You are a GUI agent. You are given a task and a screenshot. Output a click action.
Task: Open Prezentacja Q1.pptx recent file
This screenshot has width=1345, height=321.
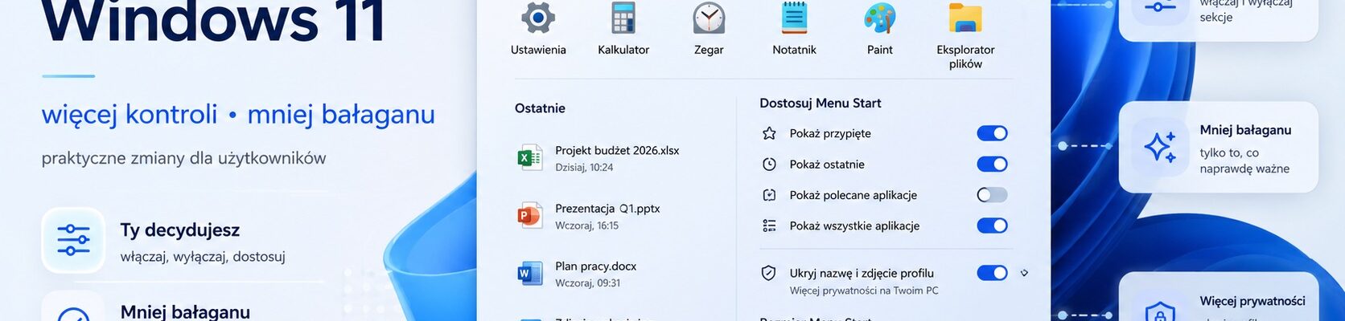click(607, 209)
